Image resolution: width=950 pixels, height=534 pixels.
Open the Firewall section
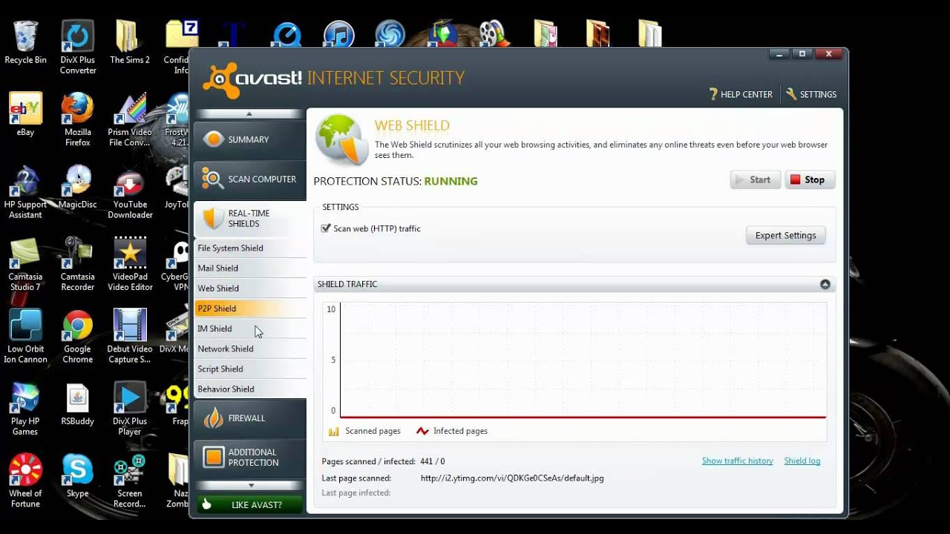coord(249,418)
